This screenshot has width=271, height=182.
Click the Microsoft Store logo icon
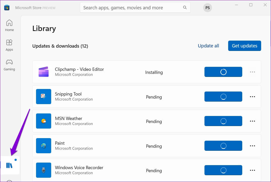(x=7, y=8)
